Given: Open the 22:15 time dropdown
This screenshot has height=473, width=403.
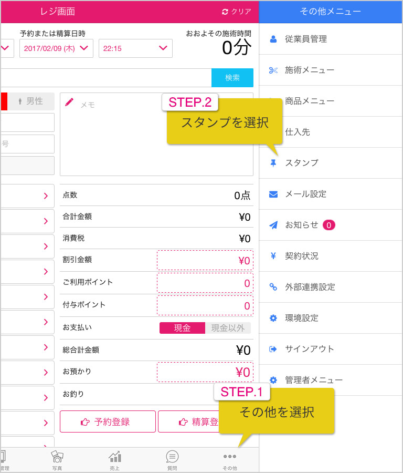Looking at the screenshot, I should pos(135,48).
